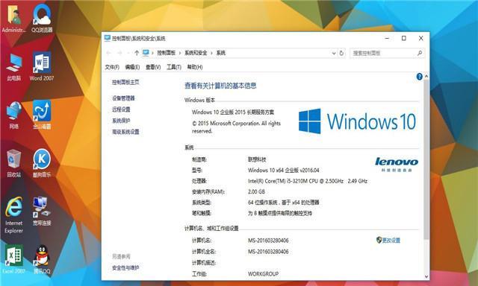Click 控制面板 in the address breadcrumb
The image size is (478, 286).
tap(166, 53)
